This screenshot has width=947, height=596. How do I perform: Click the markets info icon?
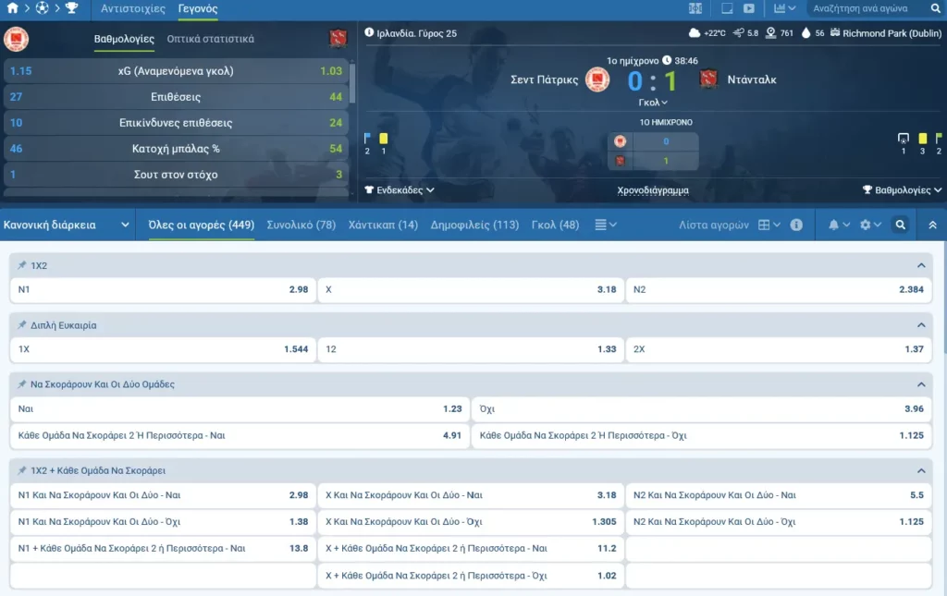796,225
